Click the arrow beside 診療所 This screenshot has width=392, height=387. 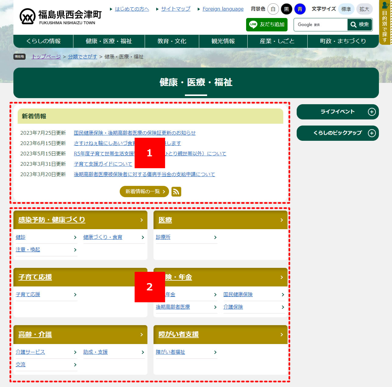[x=215, y=237]
